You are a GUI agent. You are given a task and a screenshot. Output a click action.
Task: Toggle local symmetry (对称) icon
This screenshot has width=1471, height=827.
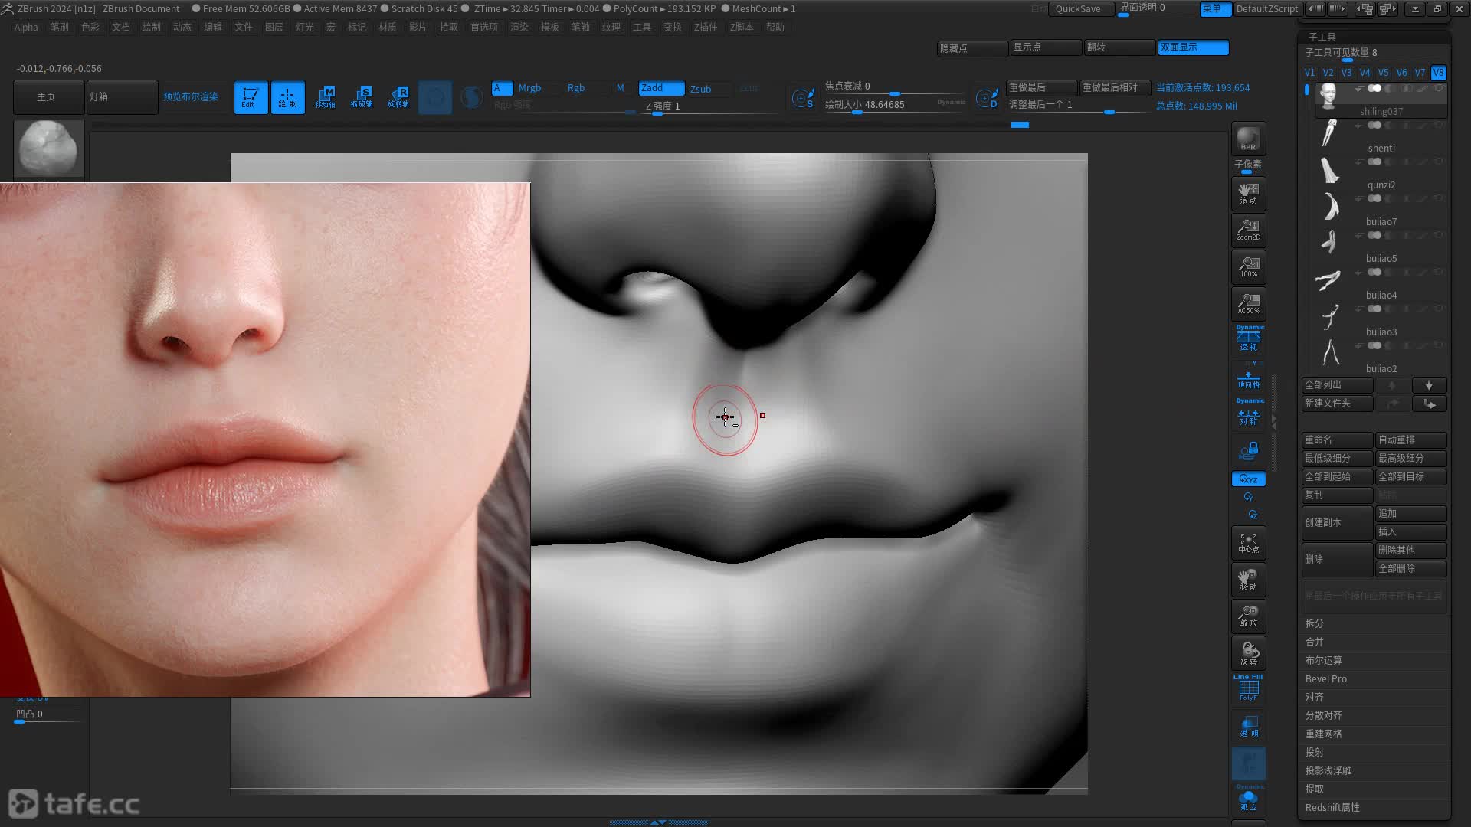pyautogui.click(x=1248, y=413)
